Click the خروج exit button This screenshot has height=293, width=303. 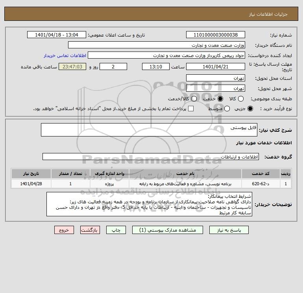64,230
